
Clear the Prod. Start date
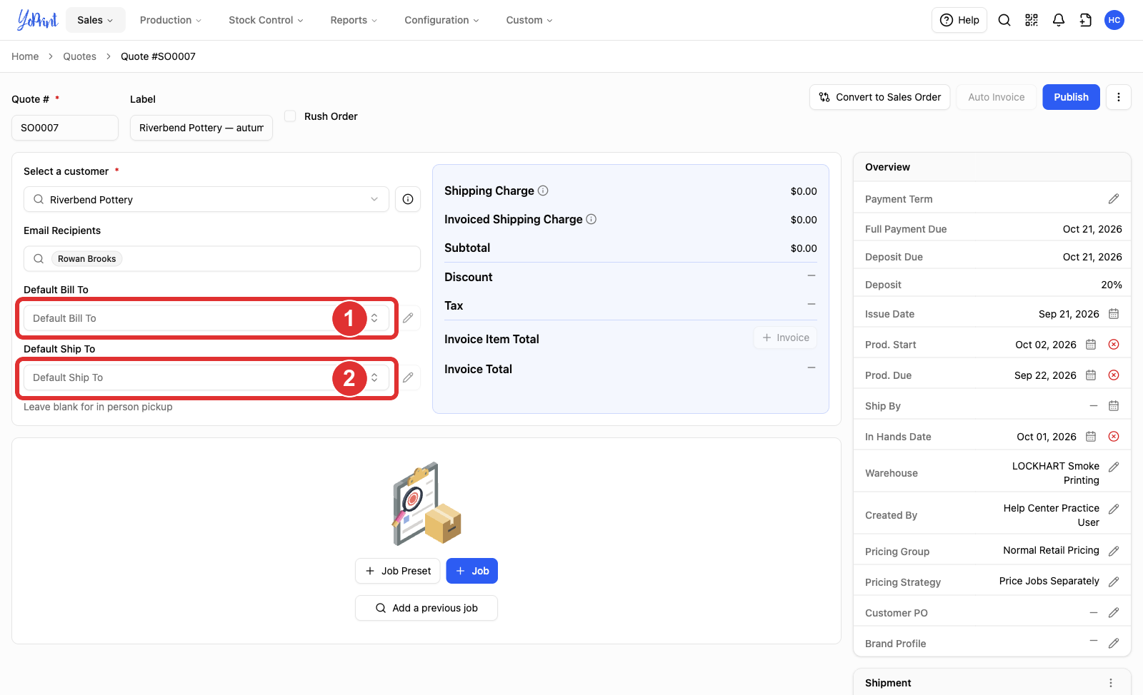[1114, 345]
